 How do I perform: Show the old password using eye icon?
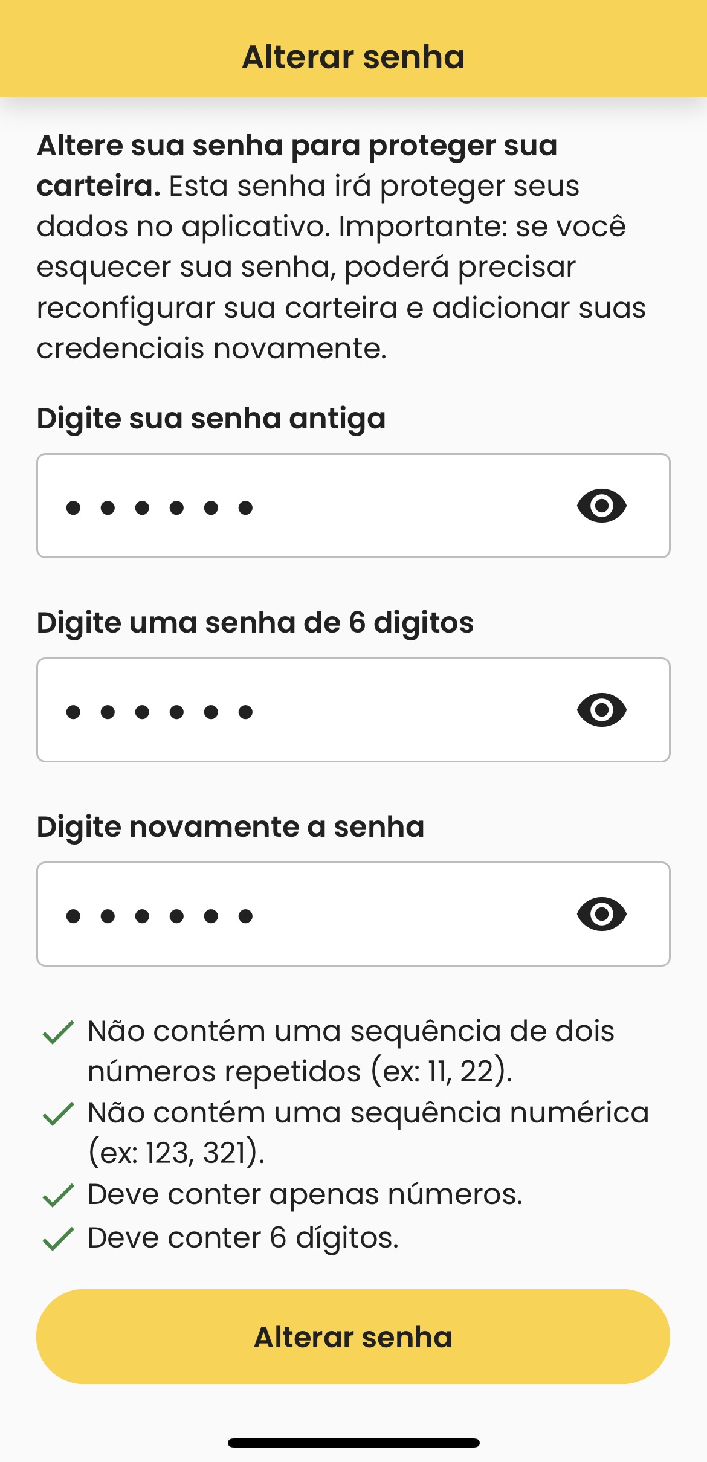click(x=601, y=506)
